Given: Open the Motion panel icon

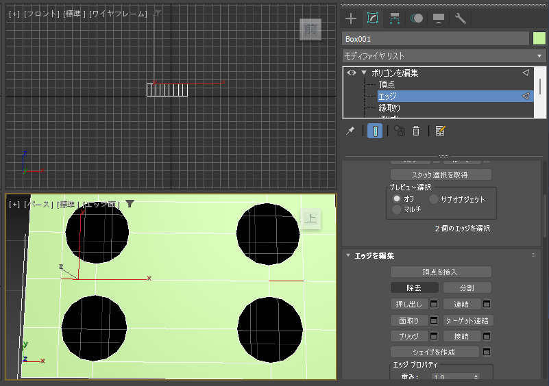Looking at the screenshot, I should pyautogui.click(x=416, y=18).
